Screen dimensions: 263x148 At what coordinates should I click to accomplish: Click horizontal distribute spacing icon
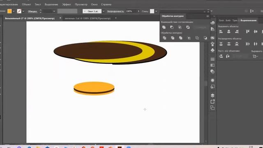[228, 56]
